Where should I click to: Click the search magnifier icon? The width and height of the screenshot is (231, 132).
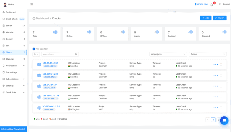pos(76,54)
